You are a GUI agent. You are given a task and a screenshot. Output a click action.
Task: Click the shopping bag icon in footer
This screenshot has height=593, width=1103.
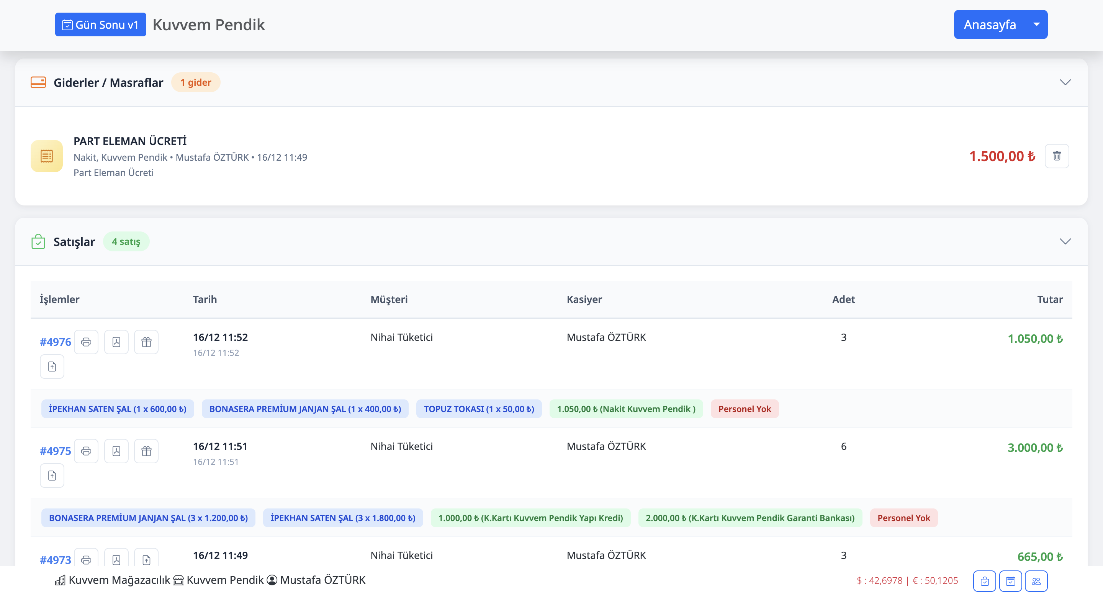pyautogui.click(x=984, y=581)
